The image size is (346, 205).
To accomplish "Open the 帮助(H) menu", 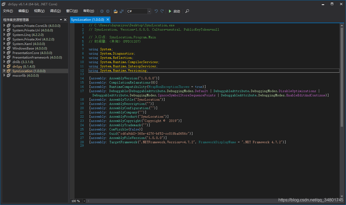I will click(x=89, y=11).
